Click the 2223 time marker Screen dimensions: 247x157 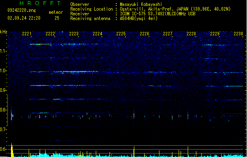tap(74, 34)
